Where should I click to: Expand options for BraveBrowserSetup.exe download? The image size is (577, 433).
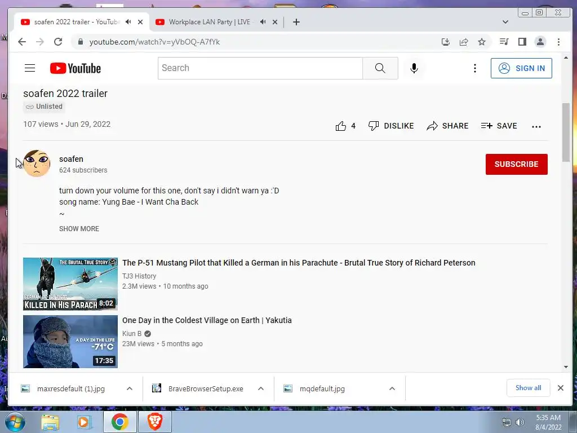261,388
